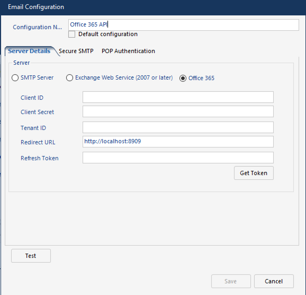Click the Tenant ID input box
306x295 pixels.
point(178,128)
